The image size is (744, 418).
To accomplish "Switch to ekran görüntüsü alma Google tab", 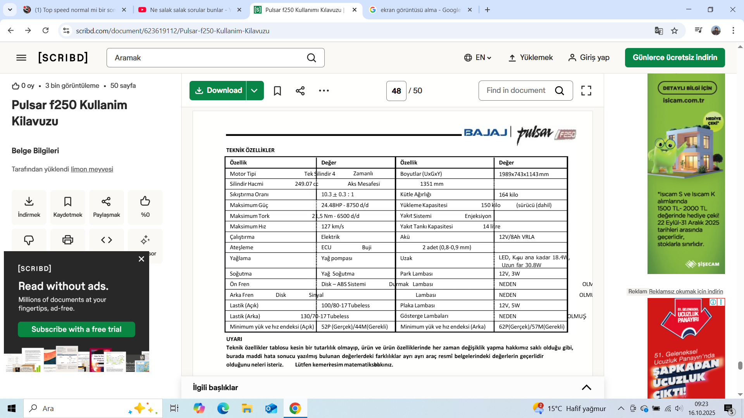I will pyautogui.click(x=420, y=10).
